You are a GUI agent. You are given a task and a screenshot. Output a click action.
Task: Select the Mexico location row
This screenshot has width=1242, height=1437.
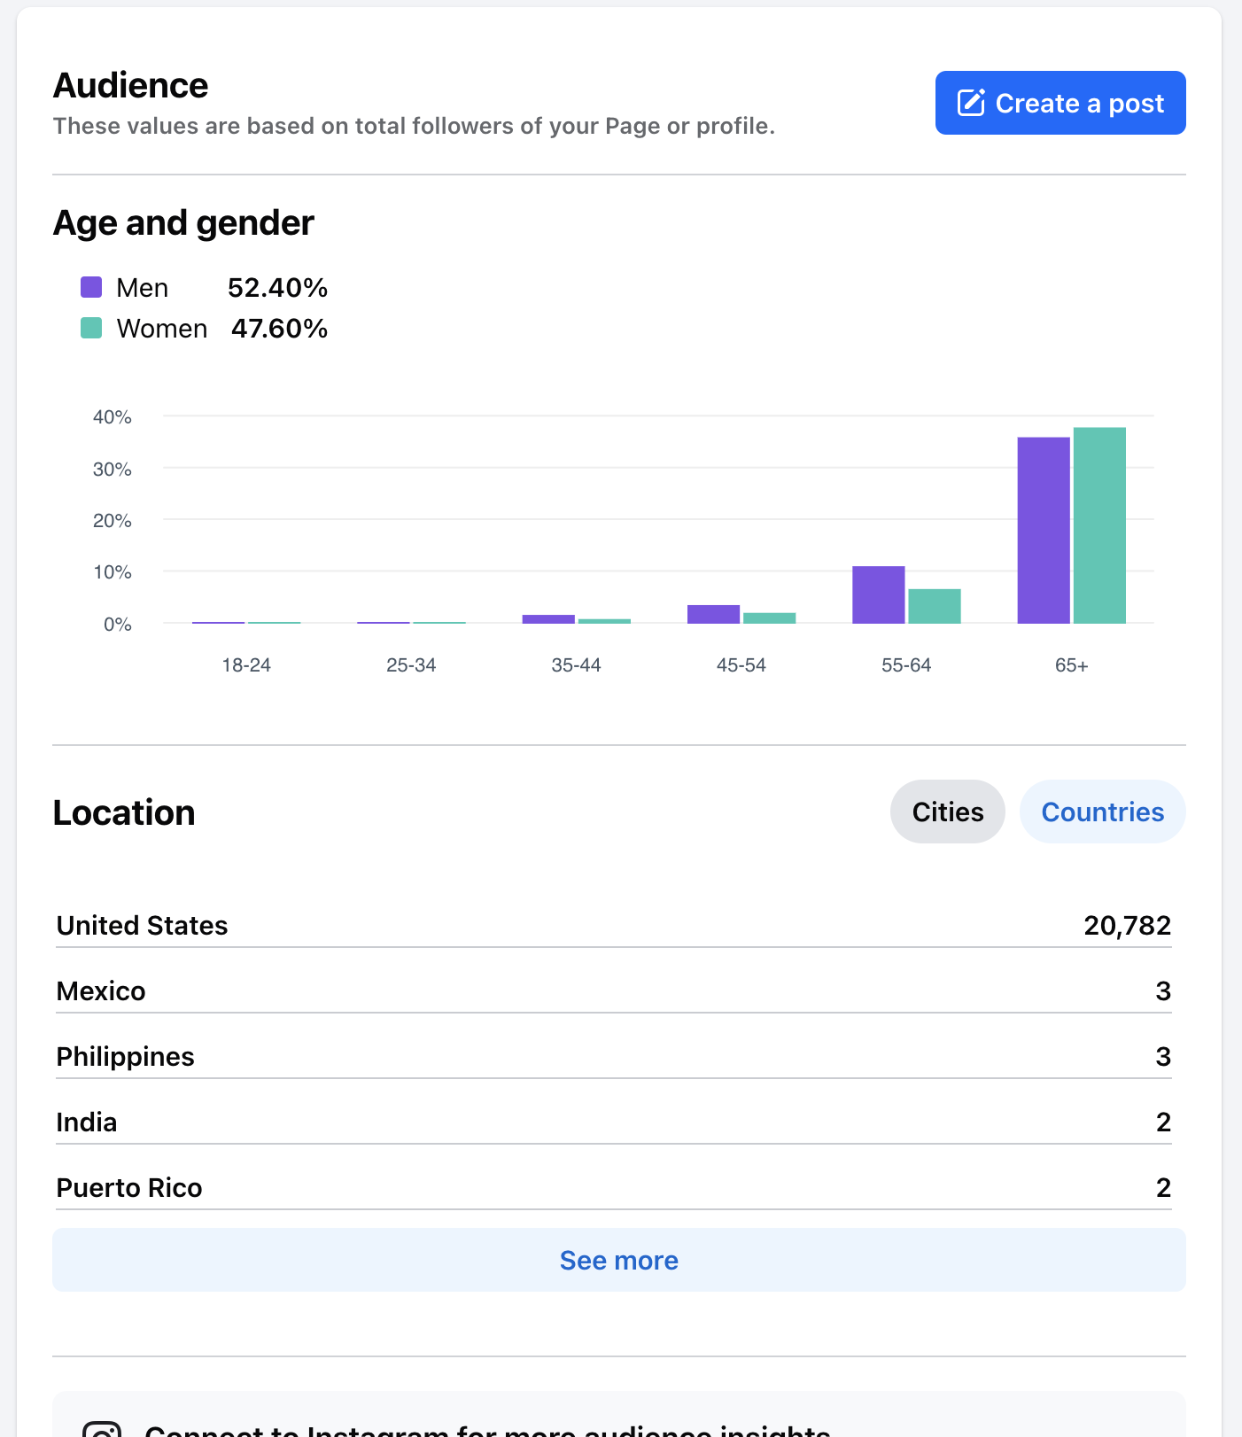coord(613,990)
